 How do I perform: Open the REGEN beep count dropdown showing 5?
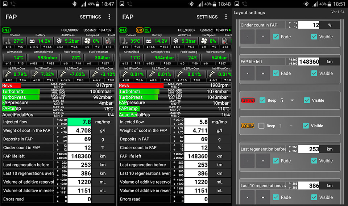point(287,100)
